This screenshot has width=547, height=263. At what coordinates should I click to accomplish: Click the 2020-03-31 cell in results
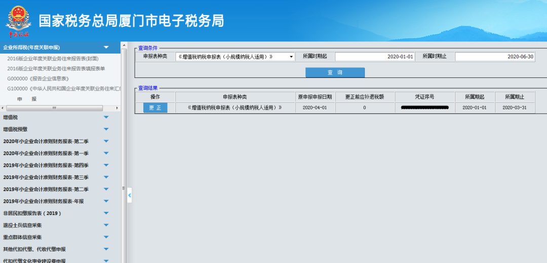pos(515,108)
